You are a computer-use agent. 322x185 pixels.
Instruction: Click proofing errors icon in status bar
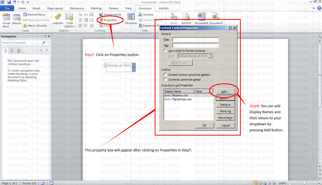43,183
